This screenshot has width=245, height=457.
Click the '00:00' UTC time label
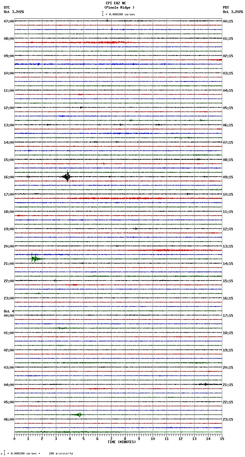click(9, 316)
